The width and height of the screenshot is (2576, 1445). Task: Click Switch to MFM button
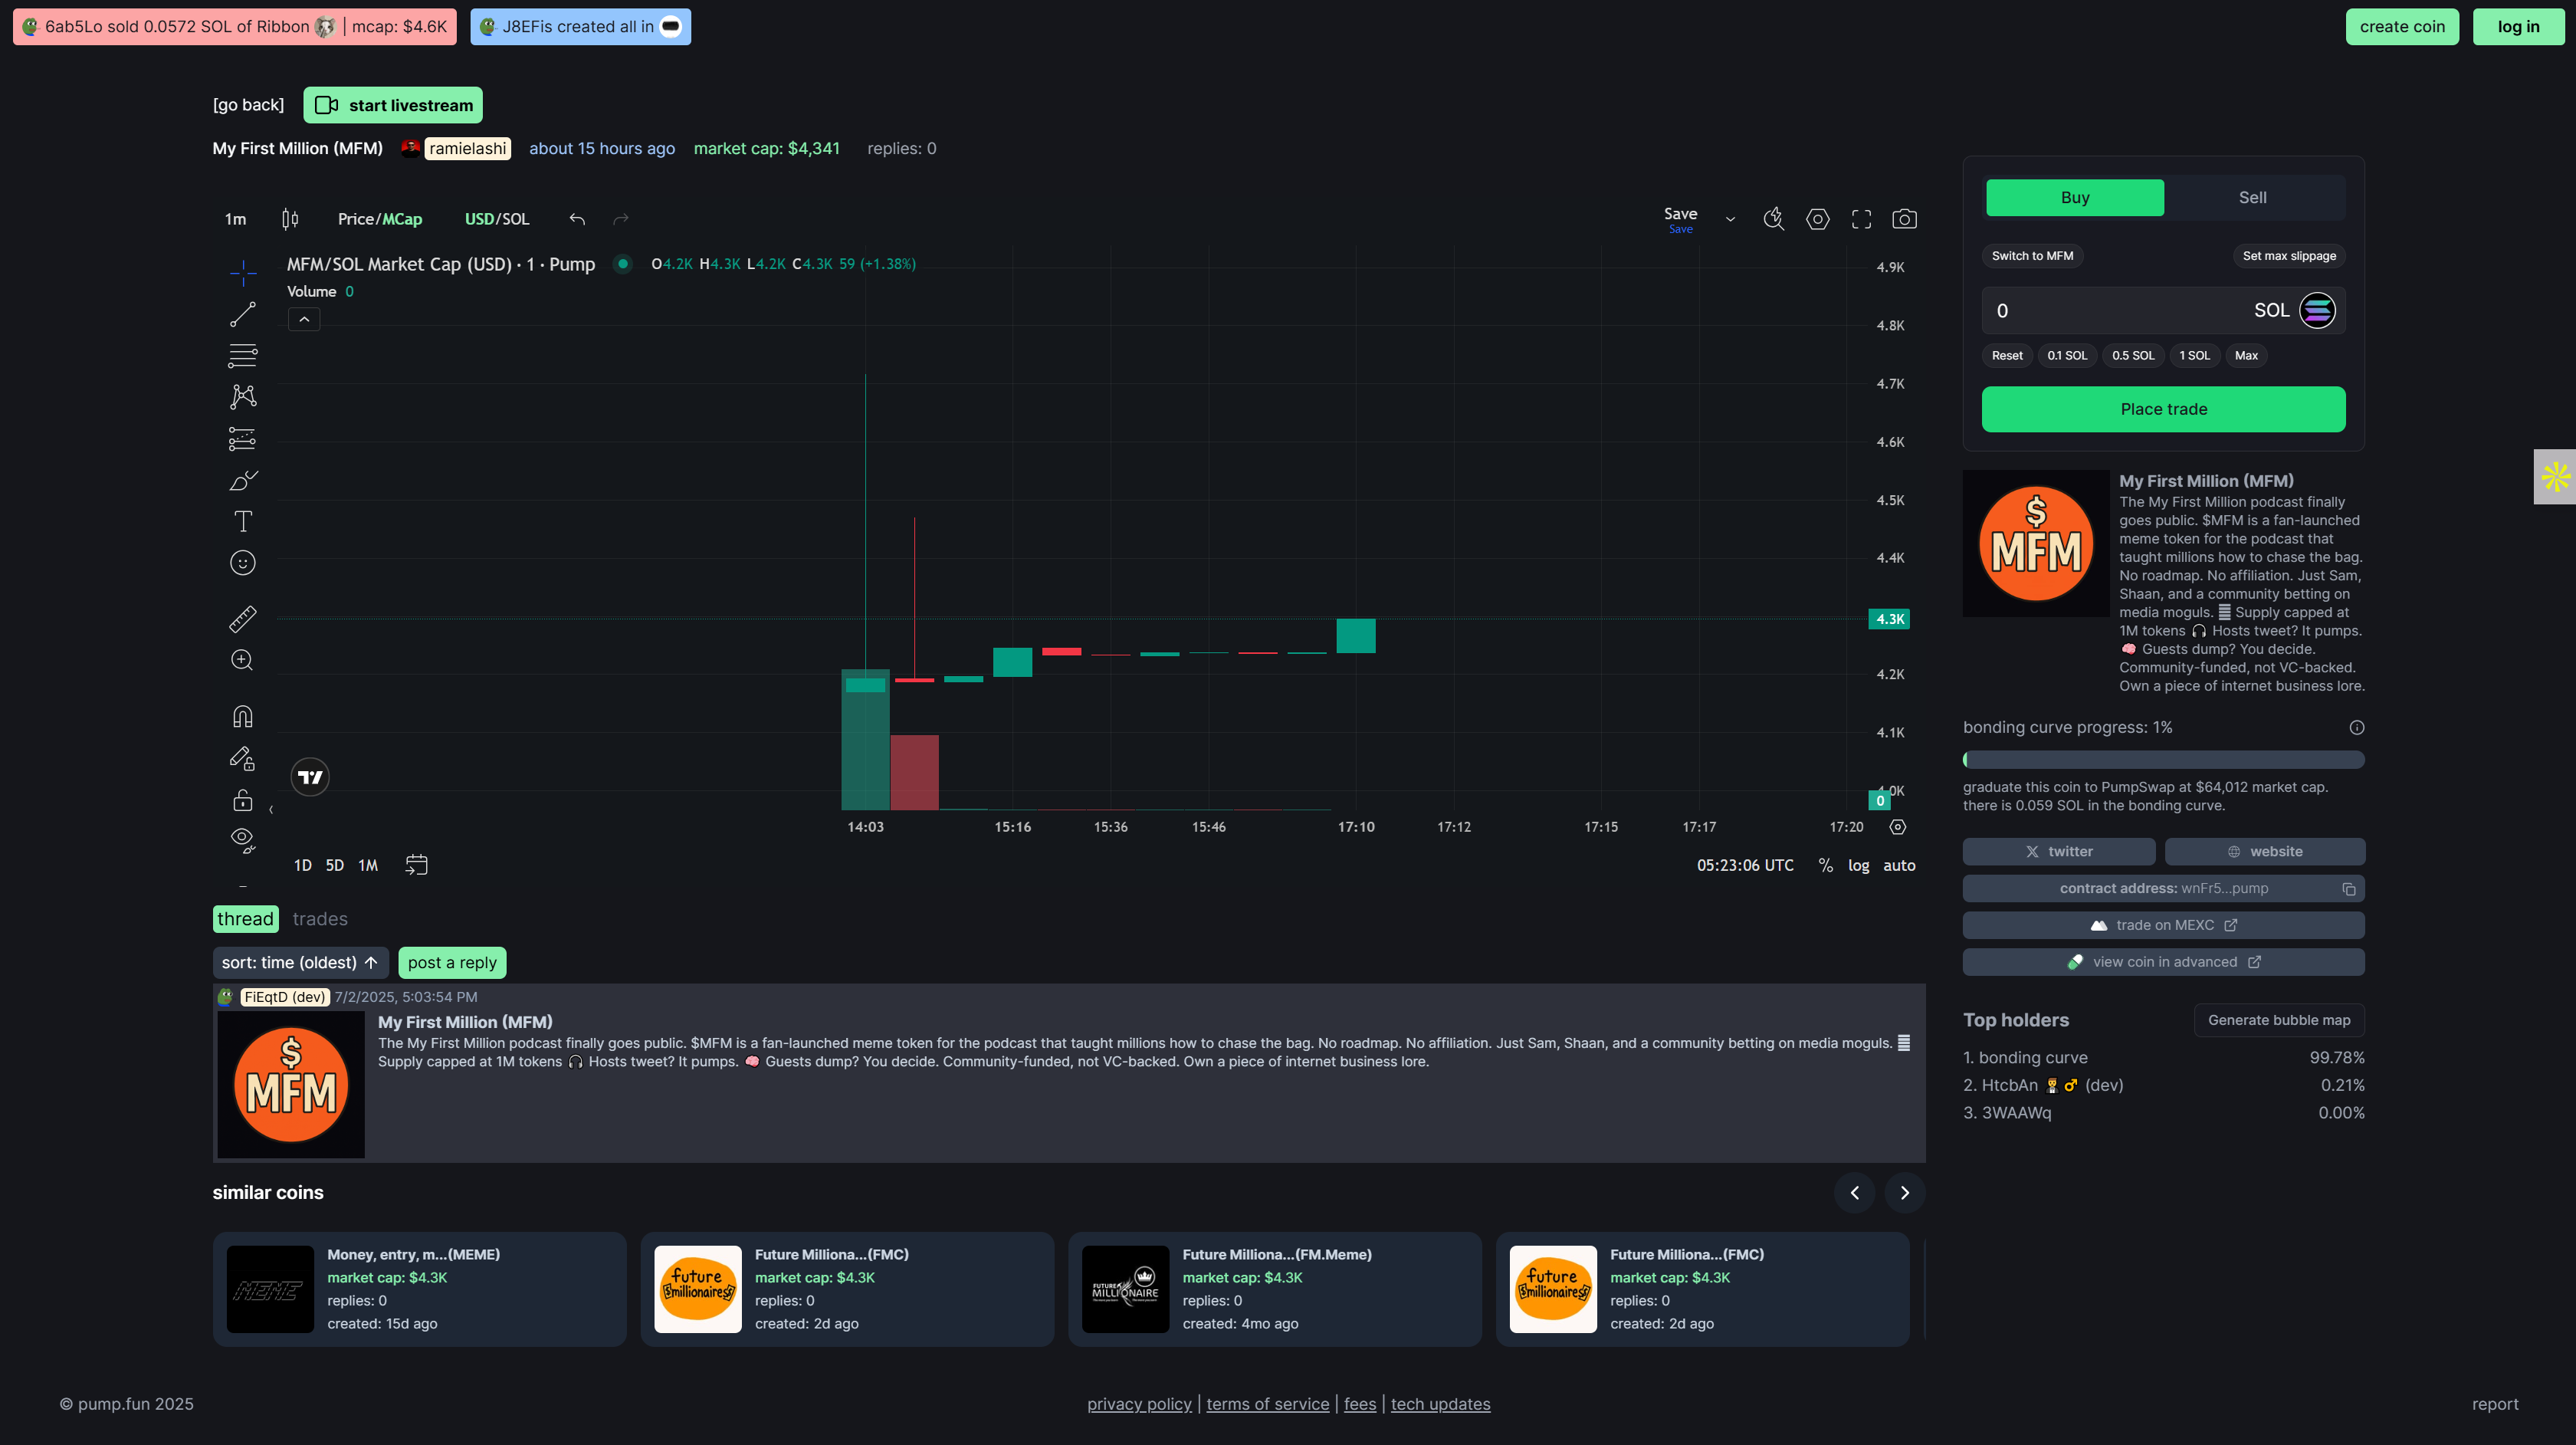point(2032,256)
